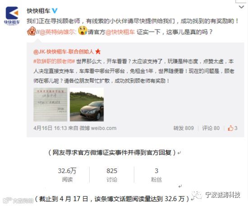Open the 4月16日 16:13 timestamp link

(x=50, y=128)
